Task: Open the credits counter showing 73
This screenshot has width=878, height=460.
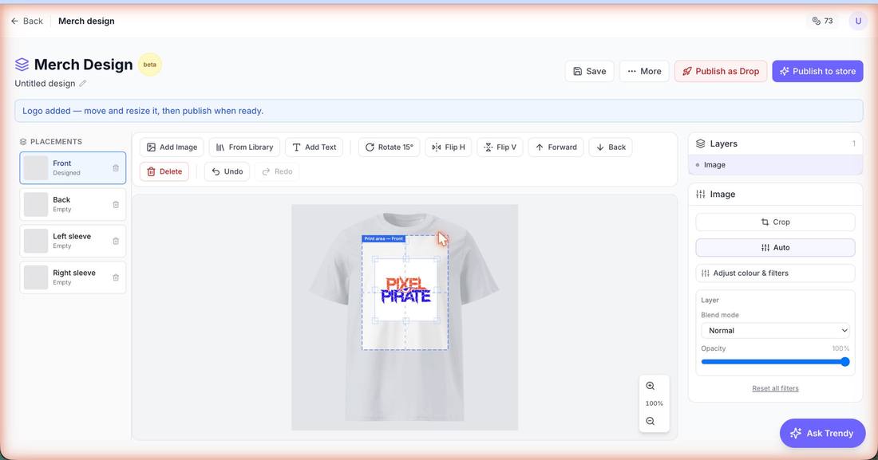Action: tap(823, 21)
